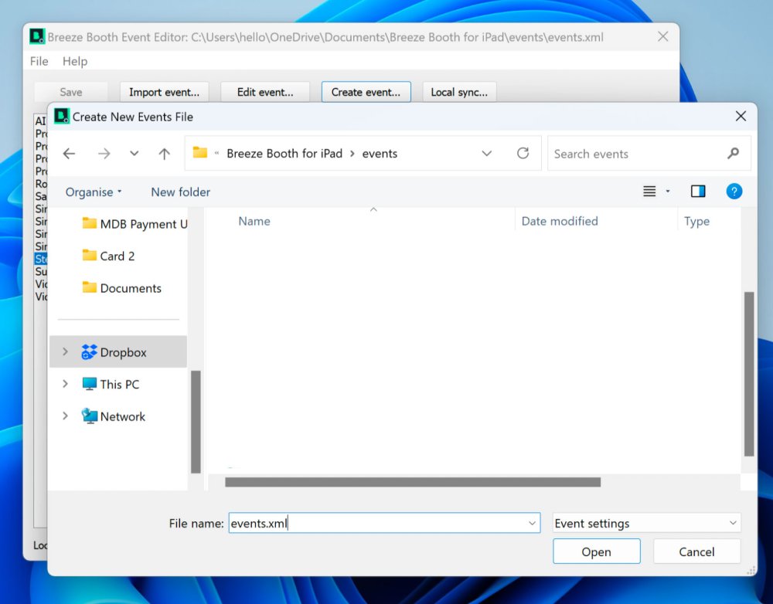Screen dimensions: 773x604
Task: Click the forward navigation arrow
Action: click(x=104, y=154)
